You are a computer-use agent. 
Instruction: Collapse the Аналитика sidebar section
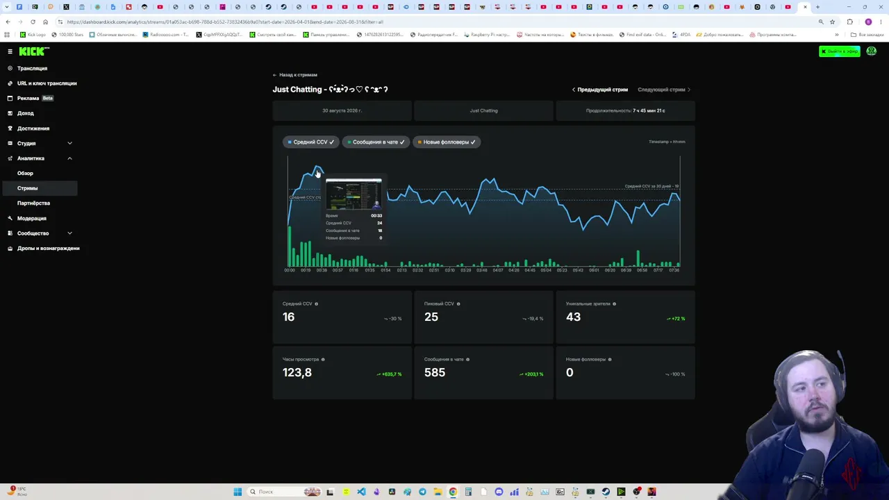click(69, 158)
